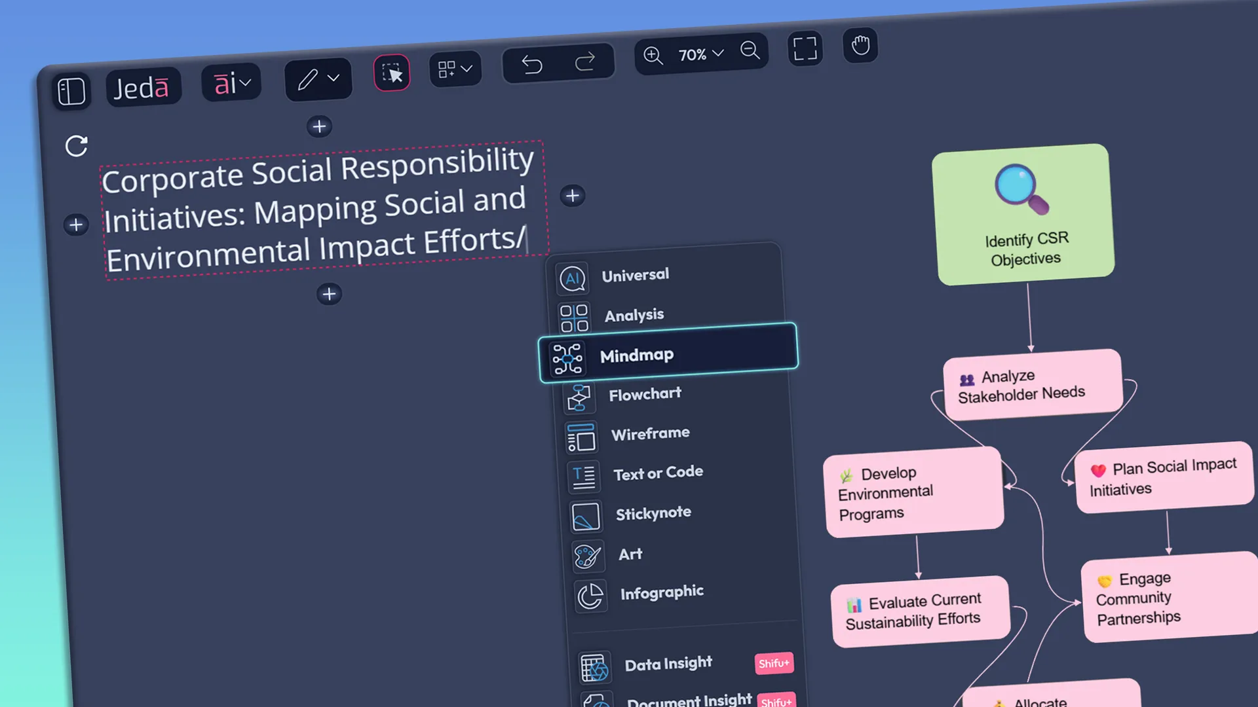Click the Zoom Out magnifier icon
The width and height of the screenshot is (1258, 707).
point(750,51)
